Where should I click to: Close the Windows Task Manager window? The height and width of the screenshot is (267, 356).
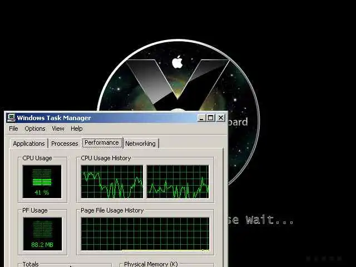pos(221,118)
